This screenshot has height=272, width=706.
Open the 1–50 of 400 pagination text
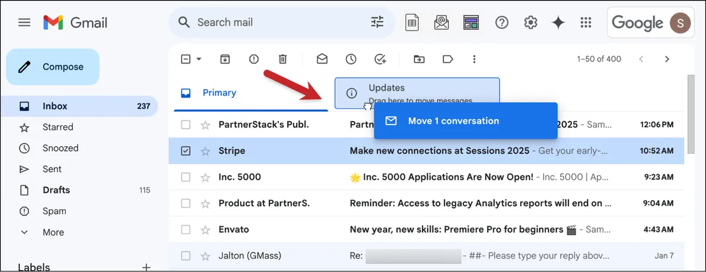(599, 59)
